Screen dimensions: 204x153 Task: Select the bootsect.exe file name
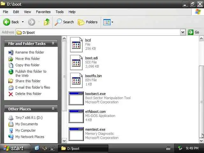tap(95, 94)
